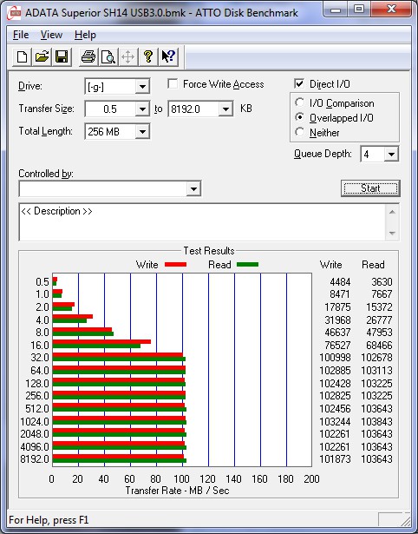Click the Start benchmark button
Image resolution: width=418 pixels, height=534 pixels.
370,188
